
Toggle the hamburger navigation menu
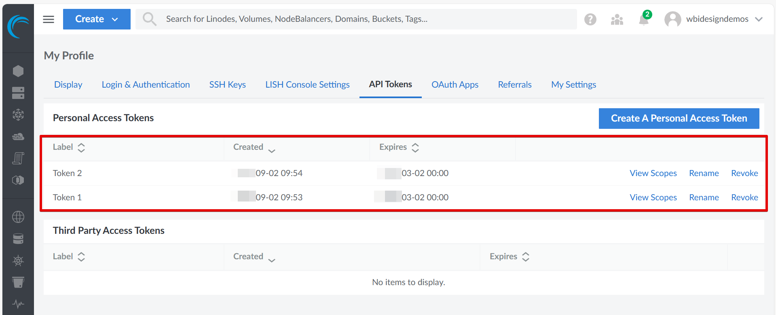click(x=49, y=19)
